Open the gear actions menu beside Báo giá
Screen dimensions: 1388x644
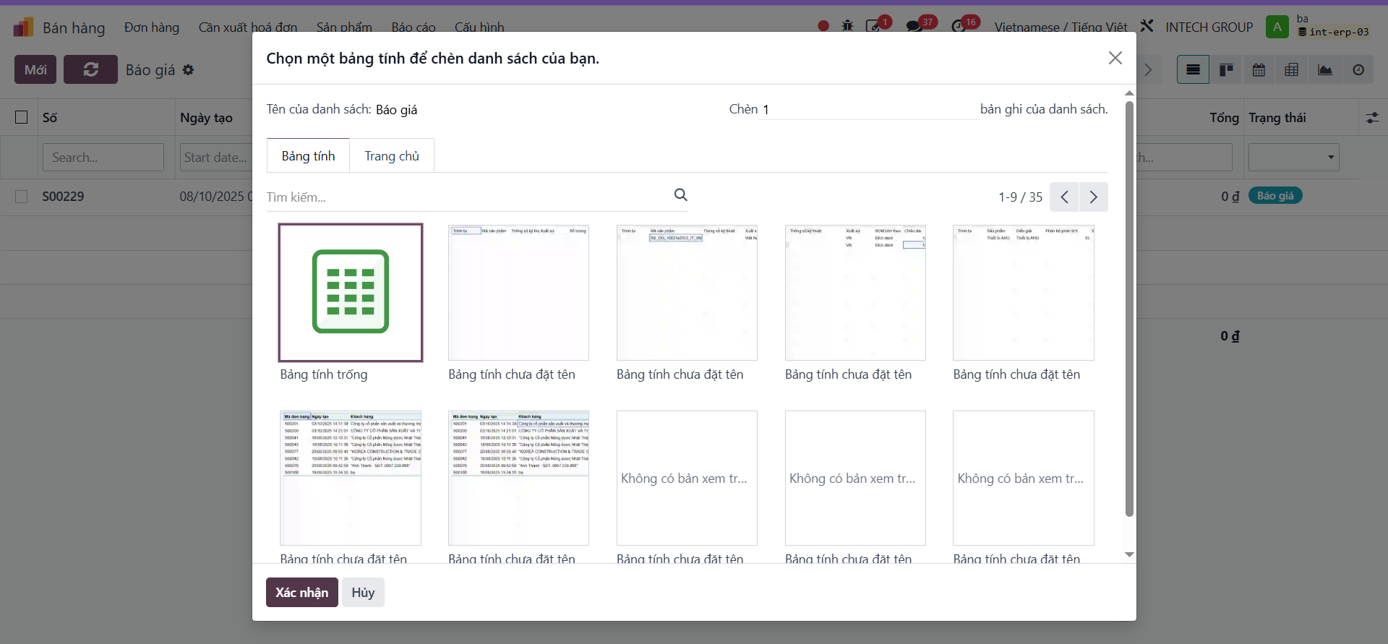(189, 69)
